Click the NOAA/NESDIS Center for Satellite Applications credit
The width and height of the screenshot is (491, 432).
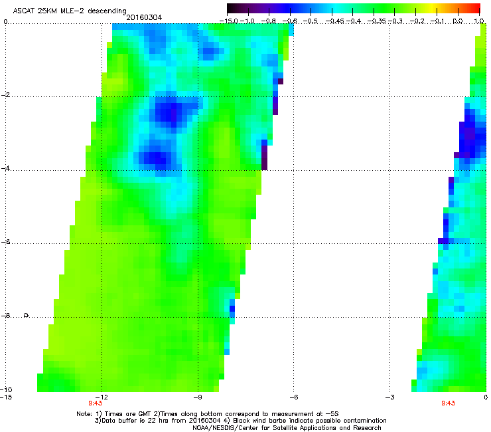pyautogui.click(x=287, y=428)
